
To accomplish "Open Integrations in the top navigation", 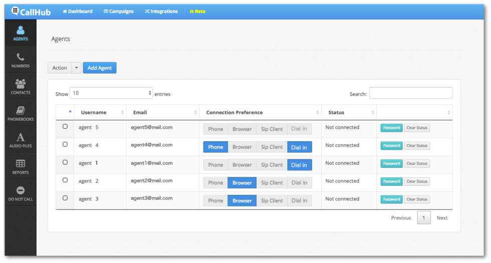I will tap(161, 12).
